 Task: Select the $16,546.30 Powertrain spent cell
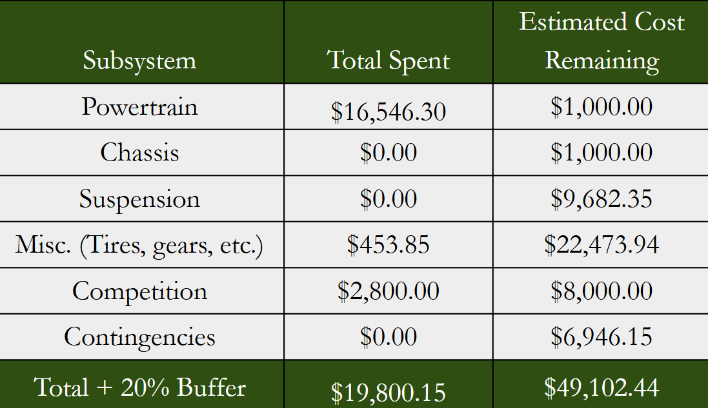coord(389,107)
